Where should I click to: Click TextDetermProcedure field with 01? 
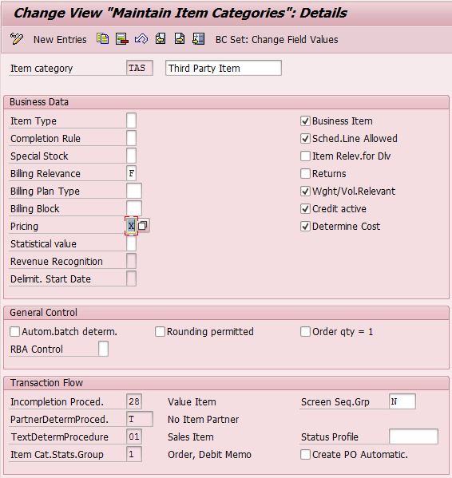134,437
